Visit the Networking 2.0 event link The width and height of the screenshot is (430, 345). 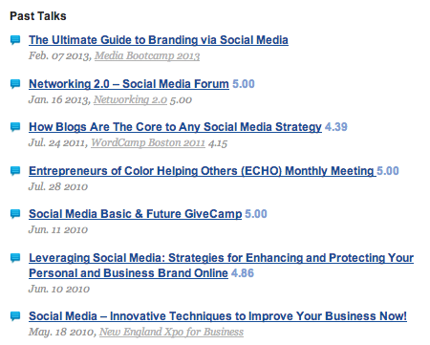click(130, 100)
